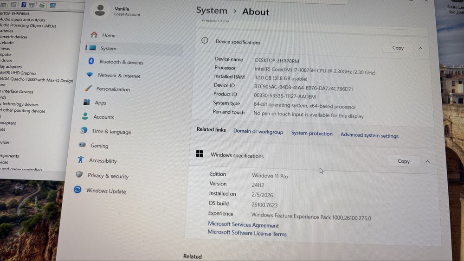Select Biometric devices in Device Manager
The image size is (464, 261).
[x=13, y=37]
